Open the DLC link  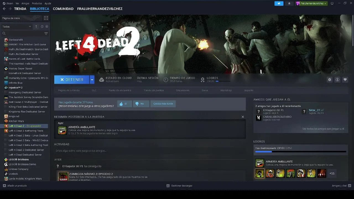tap(94, 90)
